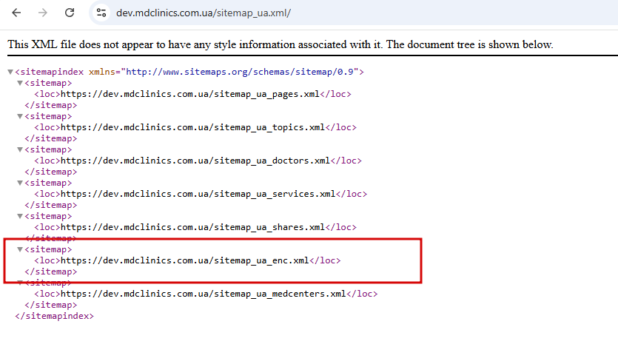Collapse the sitemap node containing sitemap_ua_services.xml

pyautogui.click(x=20, y=183)
